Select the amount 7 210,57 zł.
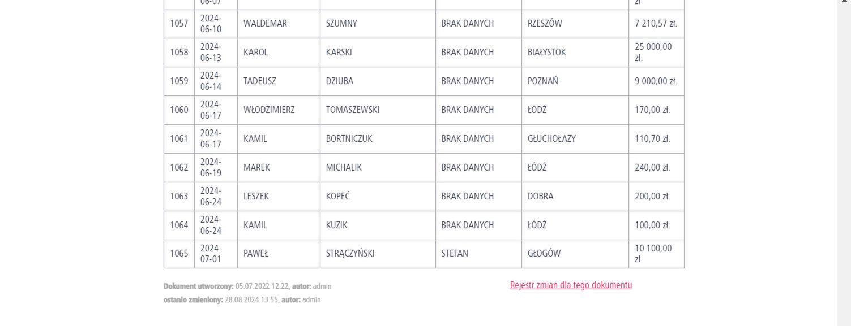Screen dimensions: 851x326 coord(656,24)
